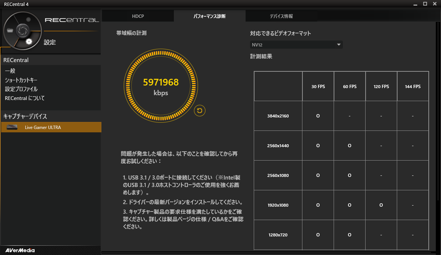Click the 計測結果 heading
The image size is (441, 255).
(261, 56)
